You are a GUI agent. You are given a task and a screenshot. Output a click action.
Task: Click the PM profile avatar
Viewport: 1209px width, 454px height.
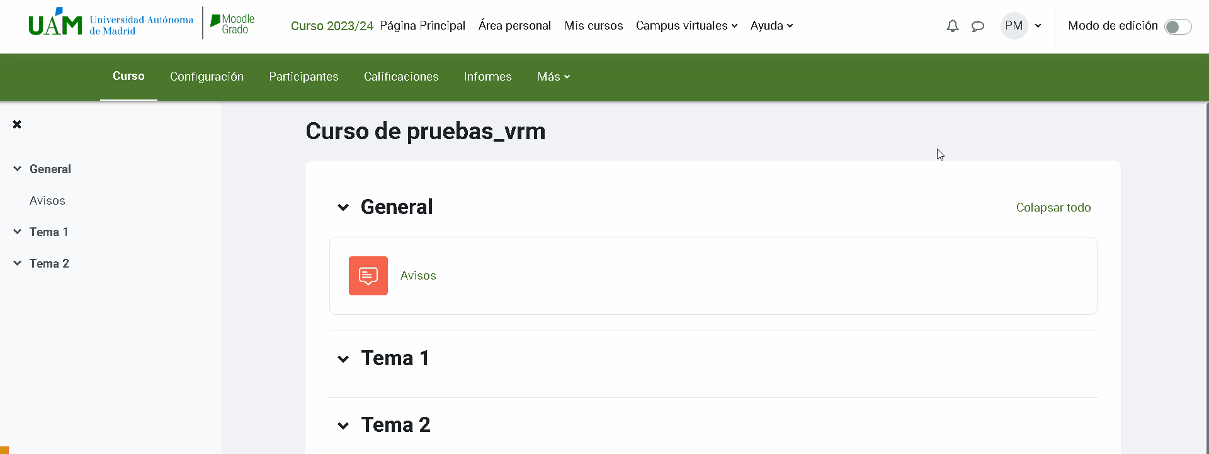1013,26
